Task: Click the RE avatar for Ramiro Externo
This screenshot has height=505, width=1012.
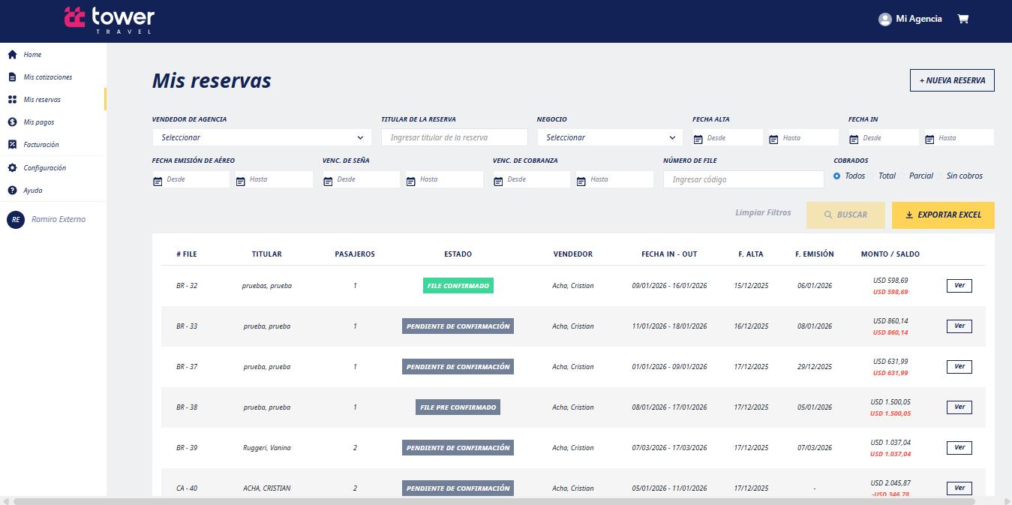Action: [x=15, y=220]
